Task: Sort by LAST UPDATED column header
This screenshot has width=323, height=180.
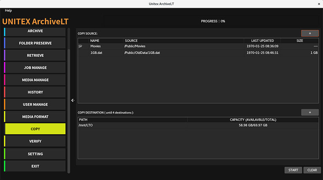Action: 262,41
